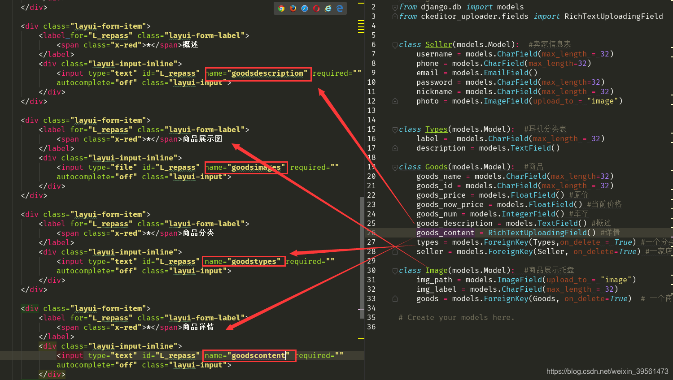The image size is (673, 380).
Task: Click the nickname CharField line
Action: click(515, 92)
